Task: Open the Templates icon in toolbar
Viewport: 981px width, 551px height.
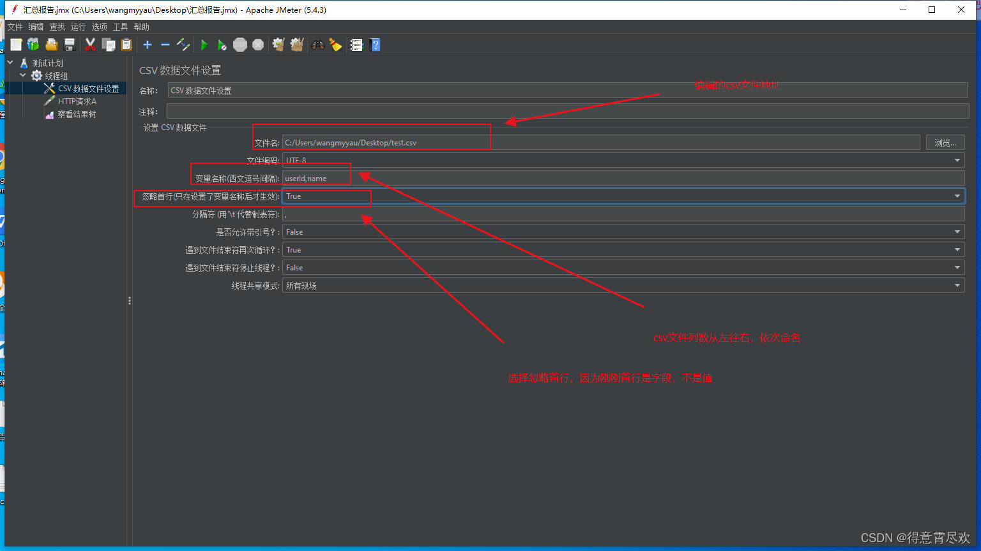Action: (33, 45)
